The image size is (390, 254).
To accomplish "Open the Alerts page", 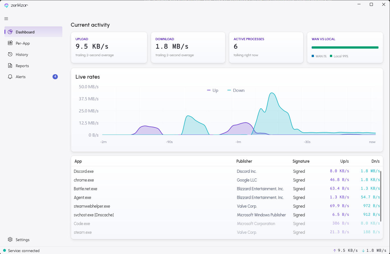I will pyautogui.click(x=33, y=77).
